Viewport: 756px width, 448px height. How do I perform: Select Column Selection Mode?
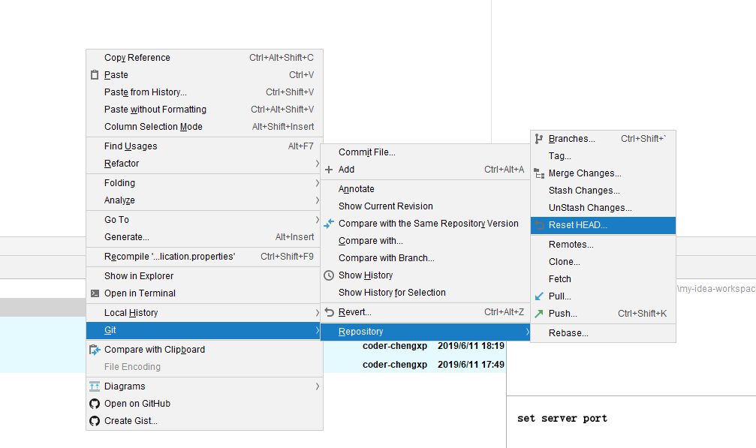tap(204, 127)
